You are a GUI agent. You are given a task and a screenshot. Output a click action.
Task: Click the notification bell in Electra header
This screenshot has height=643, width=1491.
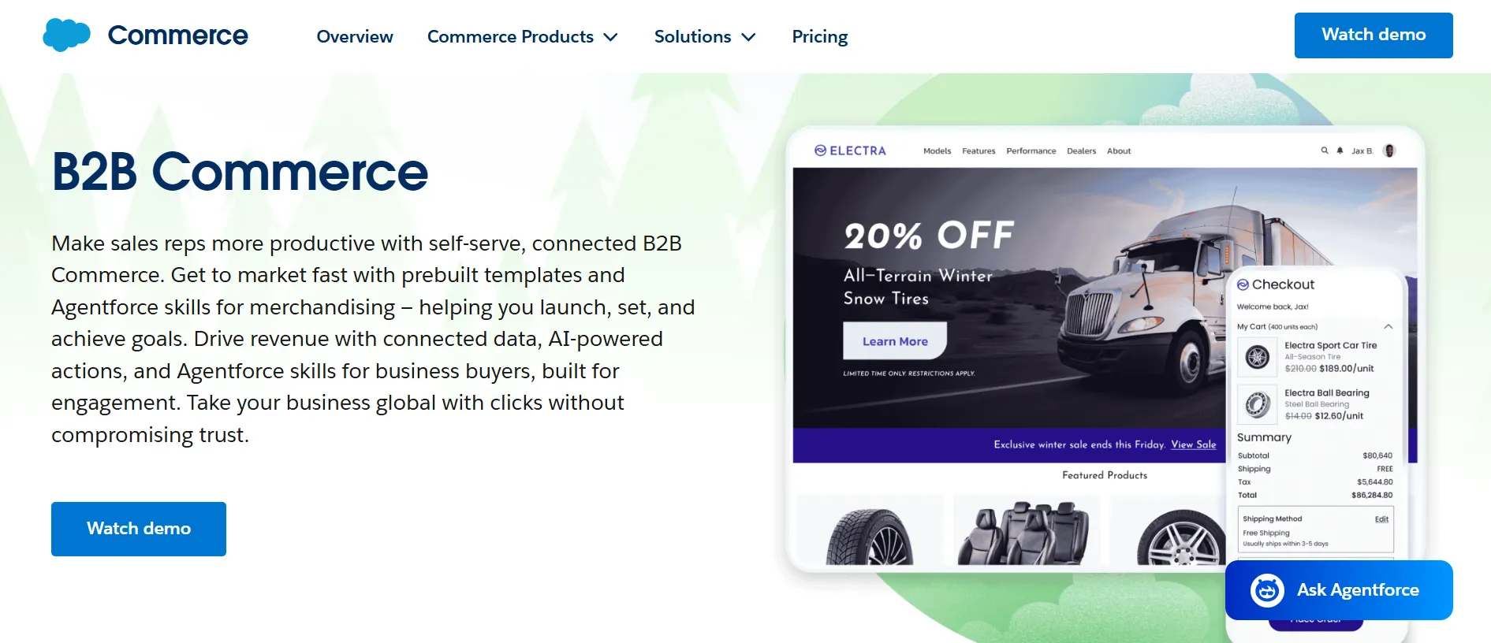(x=1340, y=151)
